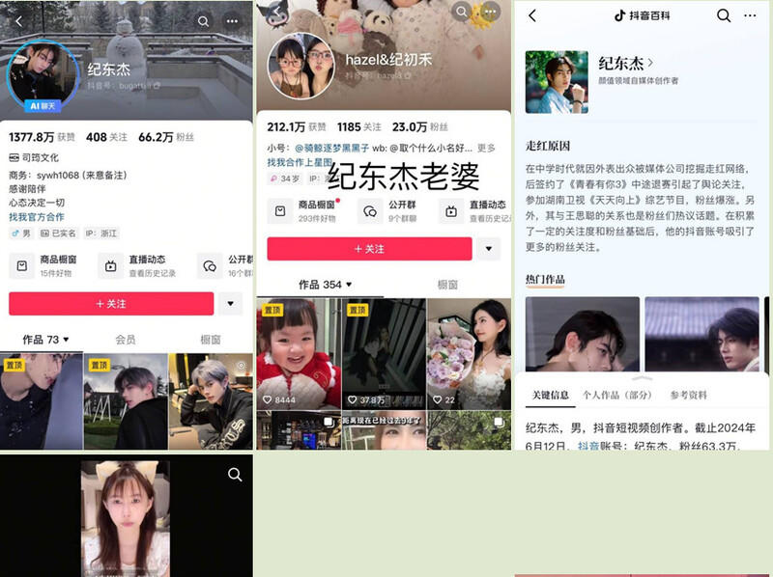Open pinned video with 37.8万 likes
This screenshot has width=773, height=577.
coord(384,354)
